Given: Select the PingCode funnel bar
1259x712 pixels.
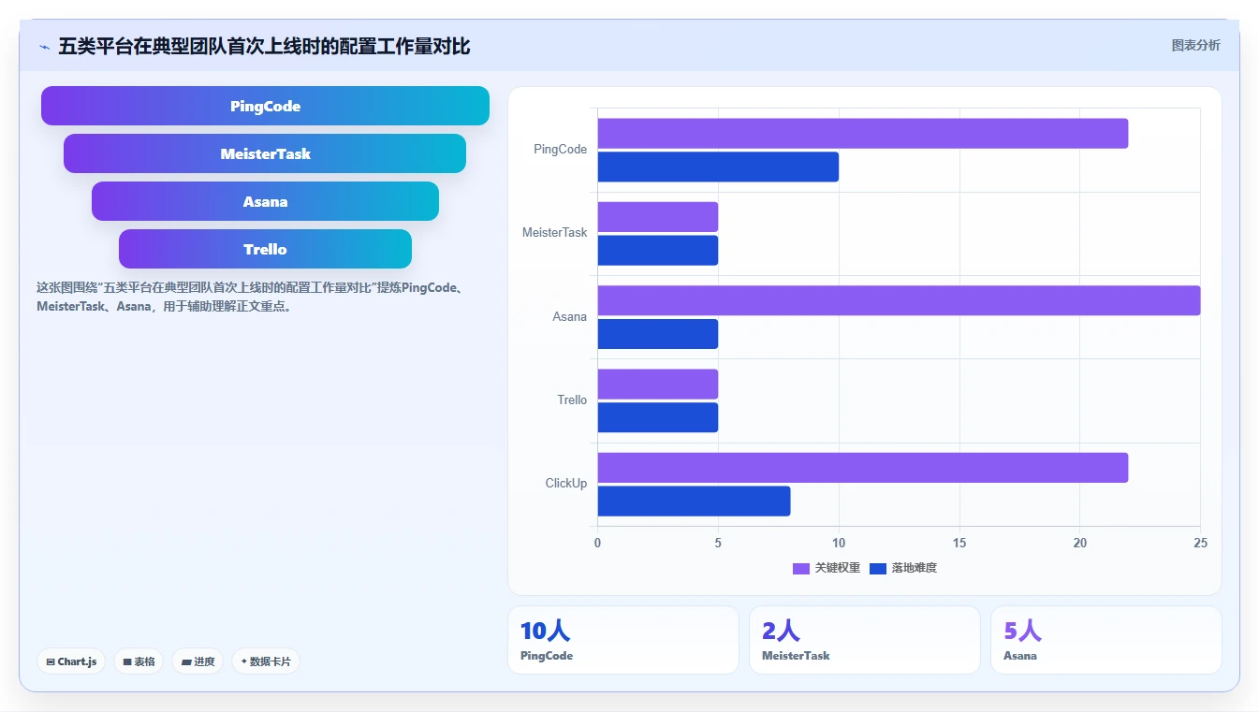Looking at the screenshot, I should click(x=265, y=106).
